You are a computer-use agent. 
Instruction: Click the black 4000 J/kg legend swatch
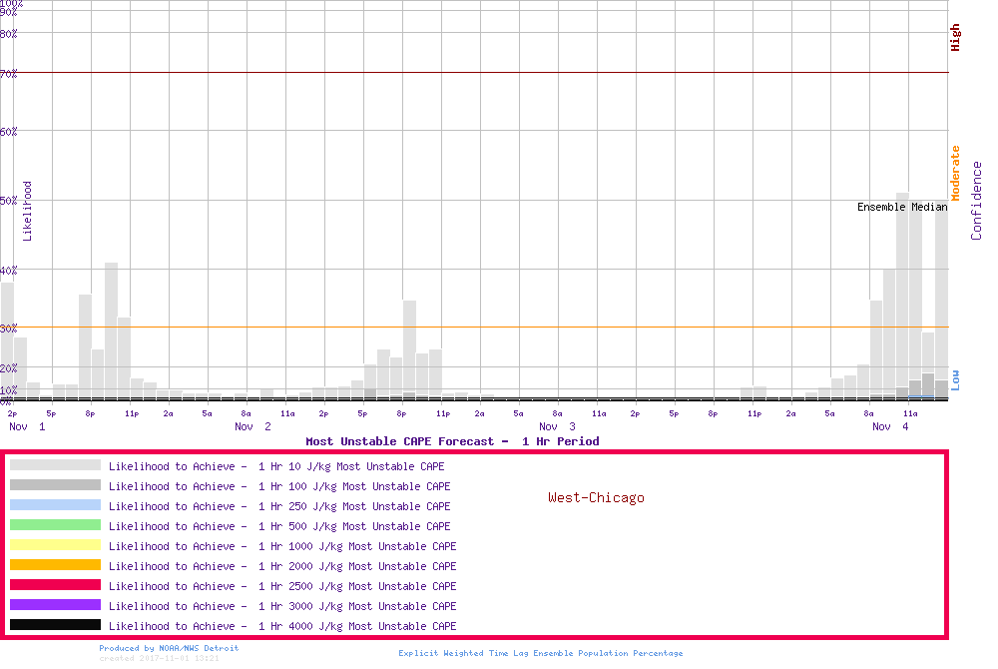point(55,625)
